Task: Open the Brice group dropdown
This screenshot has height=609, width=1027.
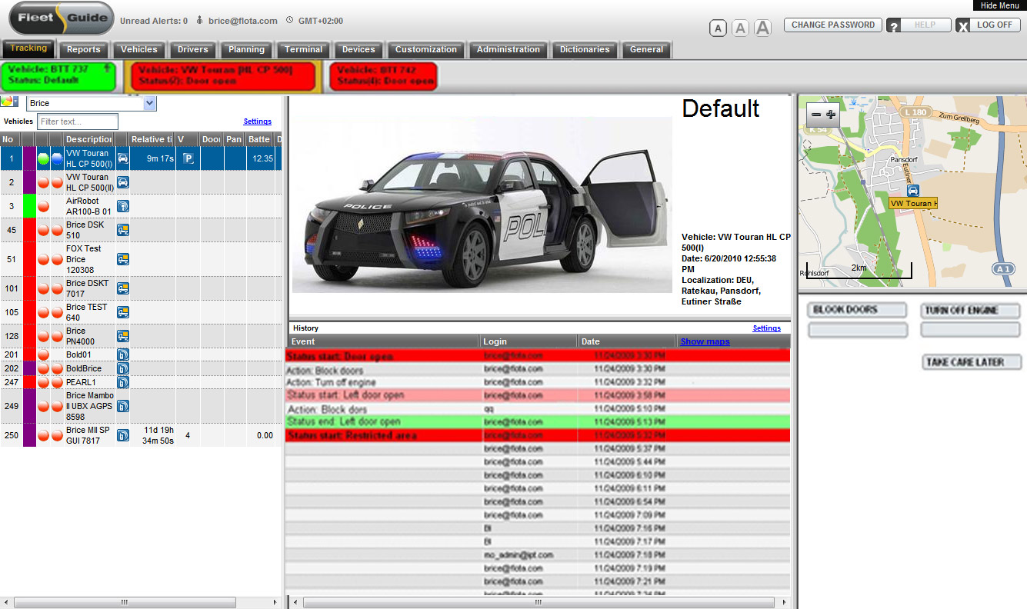Action: pyautogui.click(x=150, y=103)
